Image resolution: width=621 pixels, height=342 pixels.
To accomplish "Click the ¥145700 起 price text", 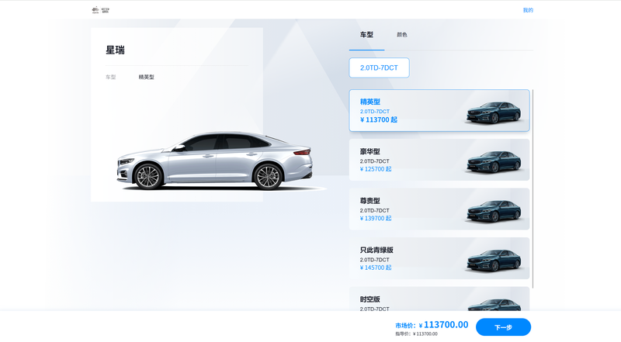I will click(376, 268).
